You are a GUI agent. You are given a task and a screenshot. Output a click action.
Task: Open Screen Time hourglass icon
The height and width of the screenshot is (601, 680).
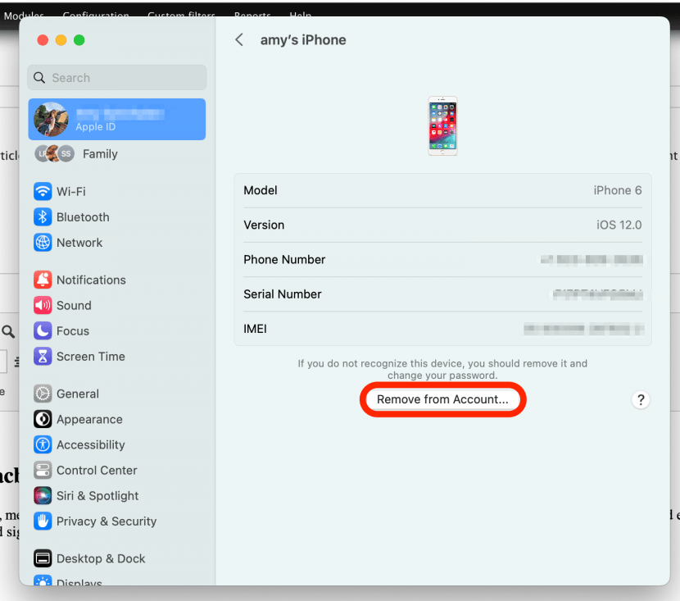point(43,357)
